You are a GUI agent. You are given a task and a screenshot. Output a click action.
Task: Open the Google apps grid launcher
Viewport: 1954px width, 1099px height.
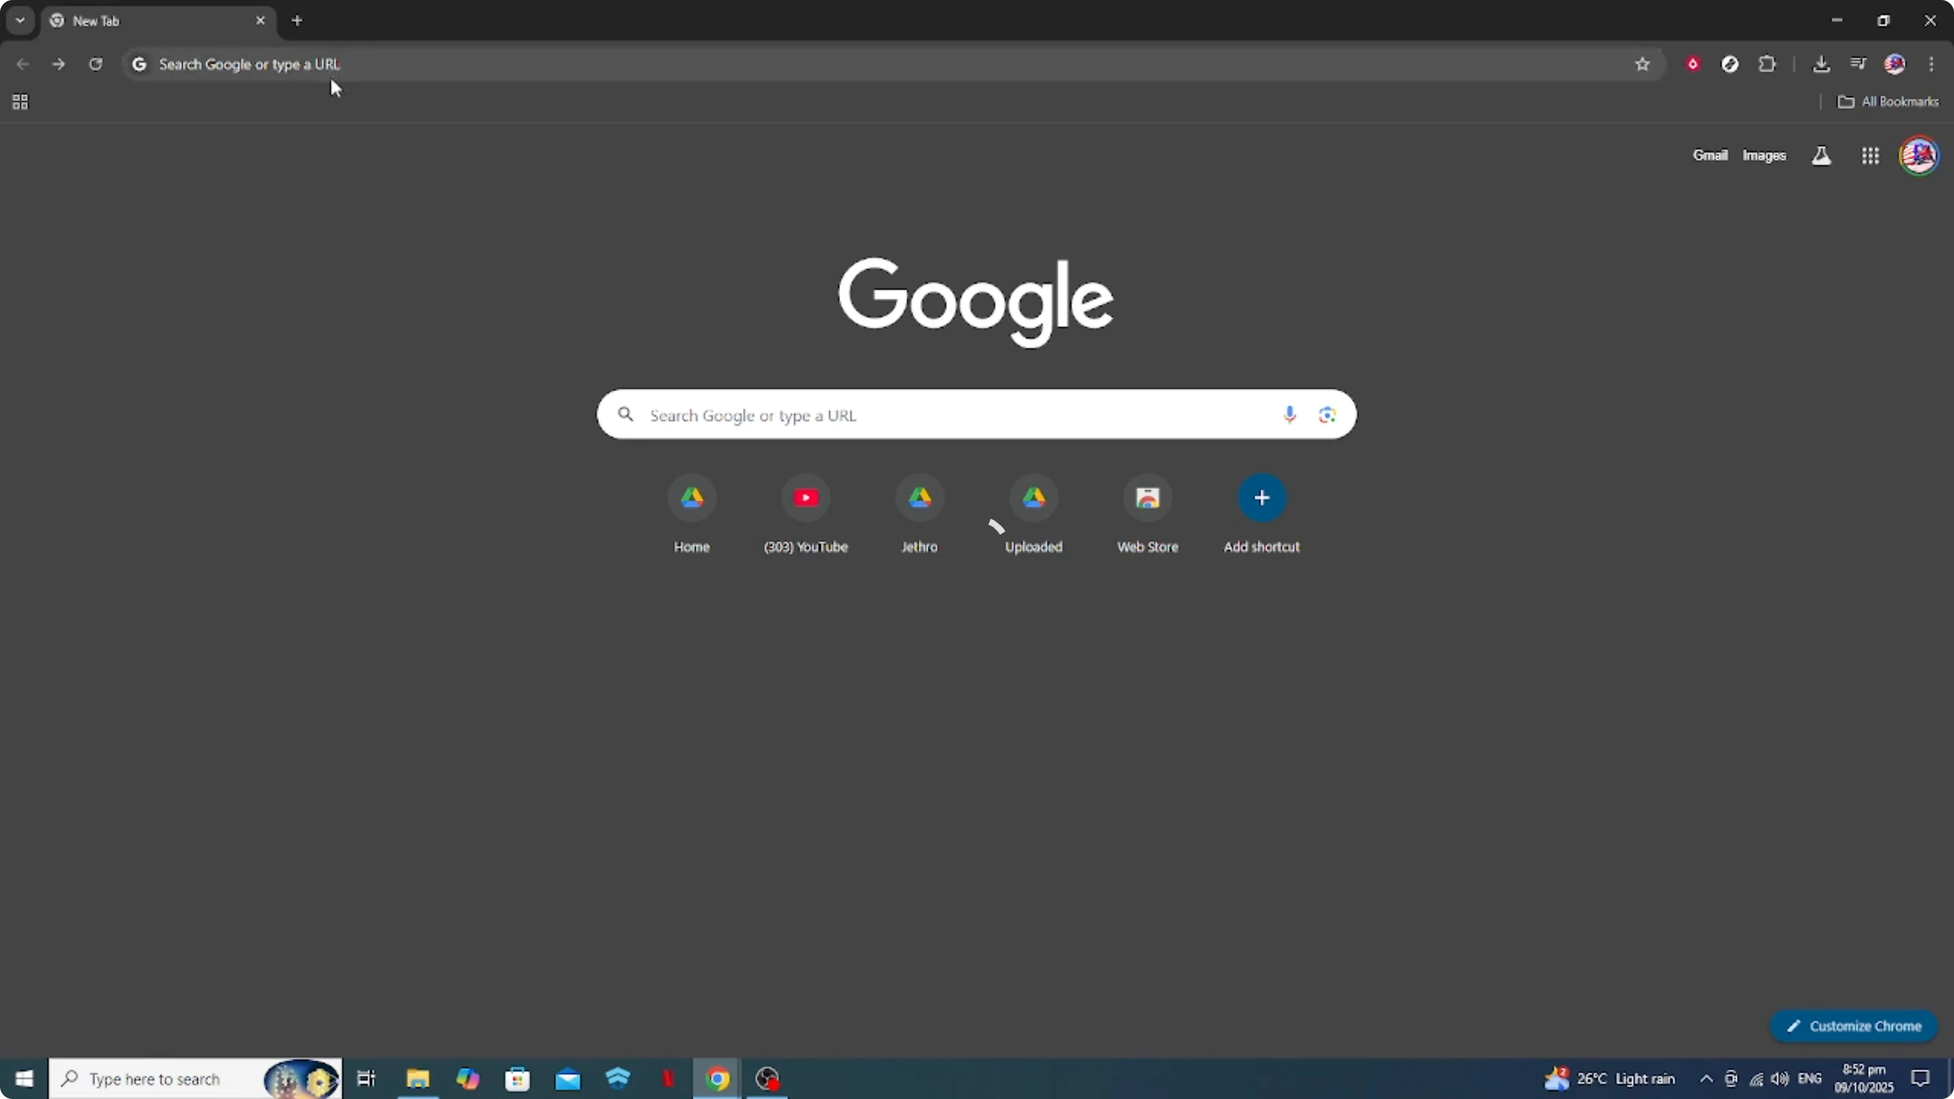point(1871,156)
